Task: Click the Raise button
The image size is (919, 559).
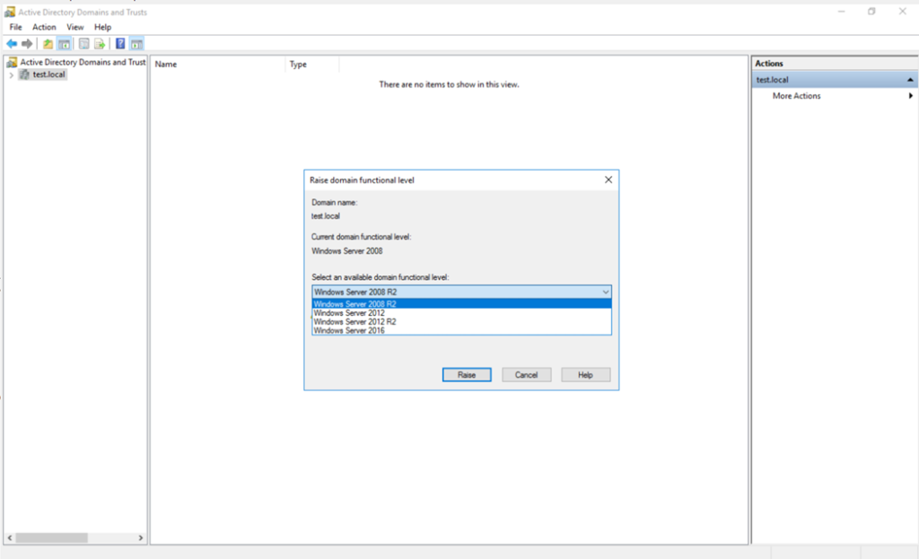Action: point(467,375)
